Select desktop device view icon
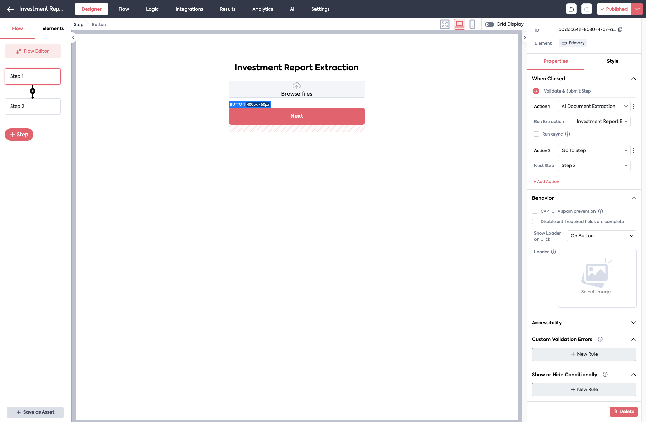The image size is (646, 422). [x=459, y=24]
